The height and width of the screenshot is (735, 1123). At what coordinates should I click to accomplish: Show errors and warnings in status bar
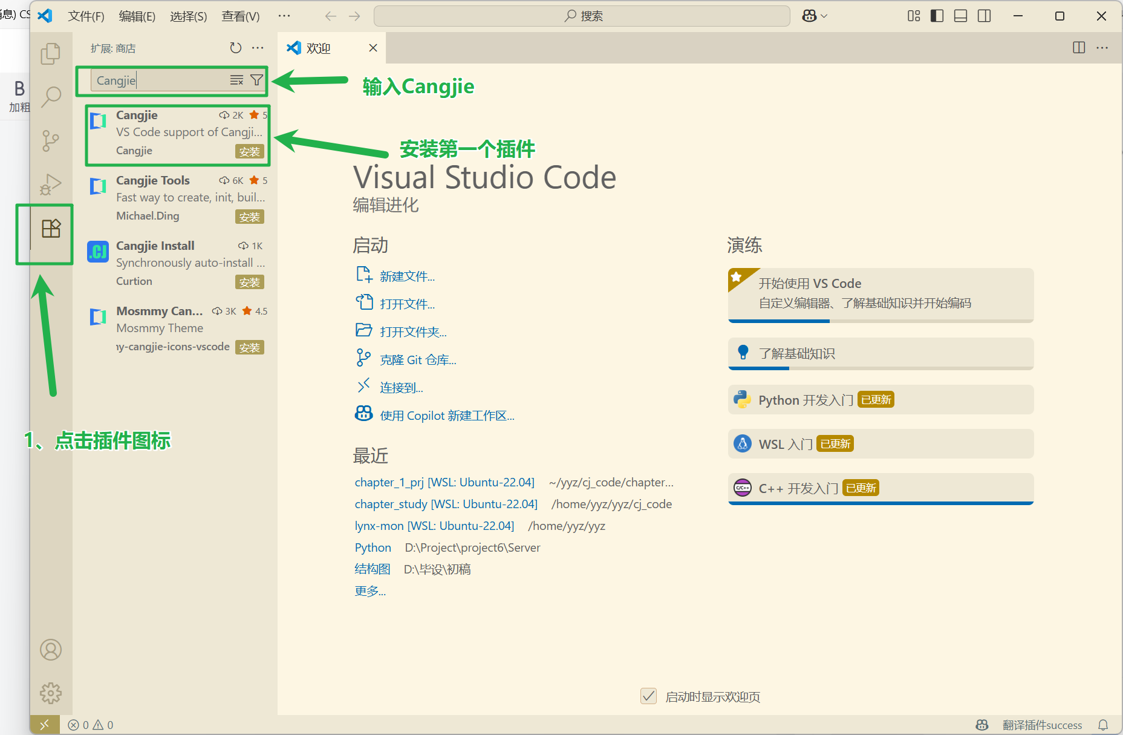[91, 725]
